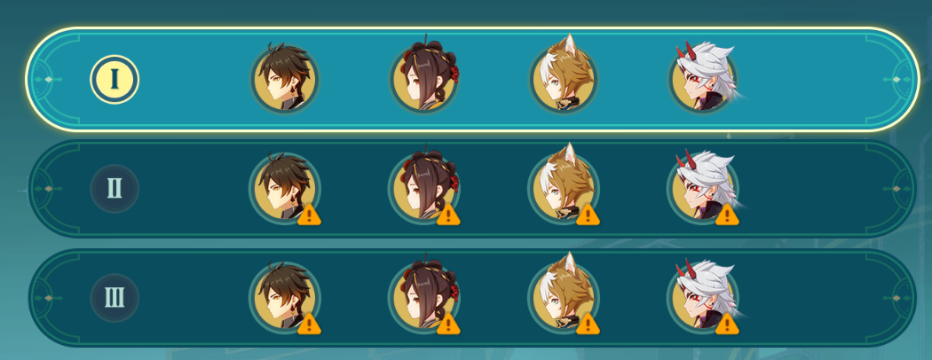Viewport: 932px width, 360px height.
Task: Click warning triangle on Gorou in row III
Action: tap(588, 324)
